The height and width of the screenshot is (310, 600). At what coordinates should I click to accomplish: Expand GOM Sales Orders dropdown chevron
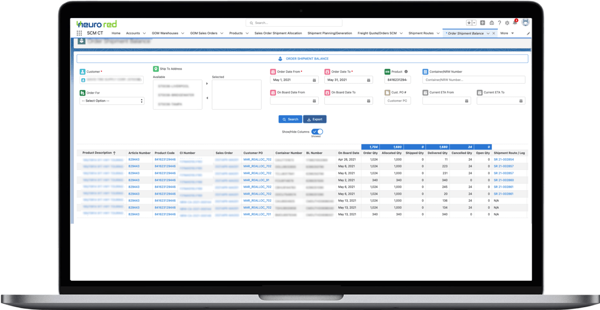coord(222,33)
